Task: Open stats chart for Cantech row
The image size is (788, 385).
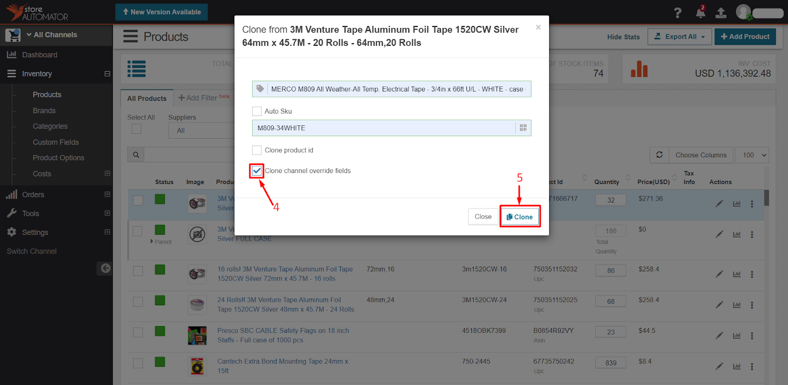Action: (x=737, y=366)
